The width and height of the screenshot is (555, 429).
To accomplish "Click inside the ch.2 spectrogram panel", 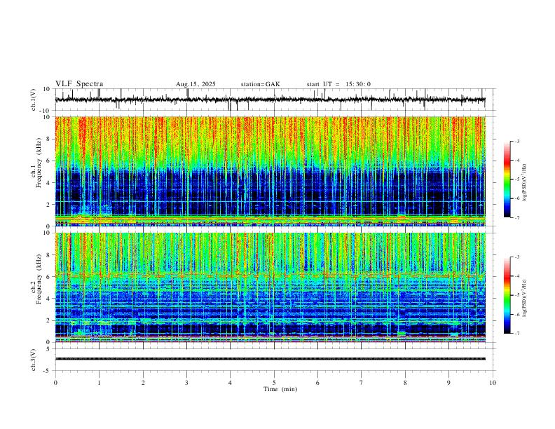I will pos(270,287).
